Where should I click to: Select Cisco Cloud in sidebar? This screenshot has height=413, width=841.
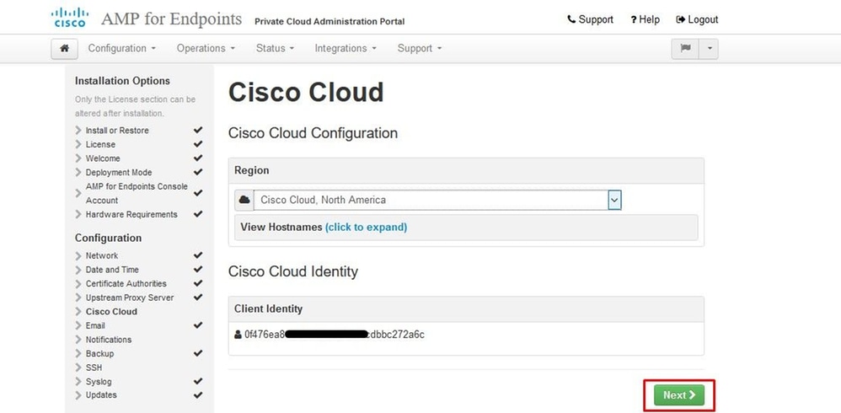pos(111,312)
